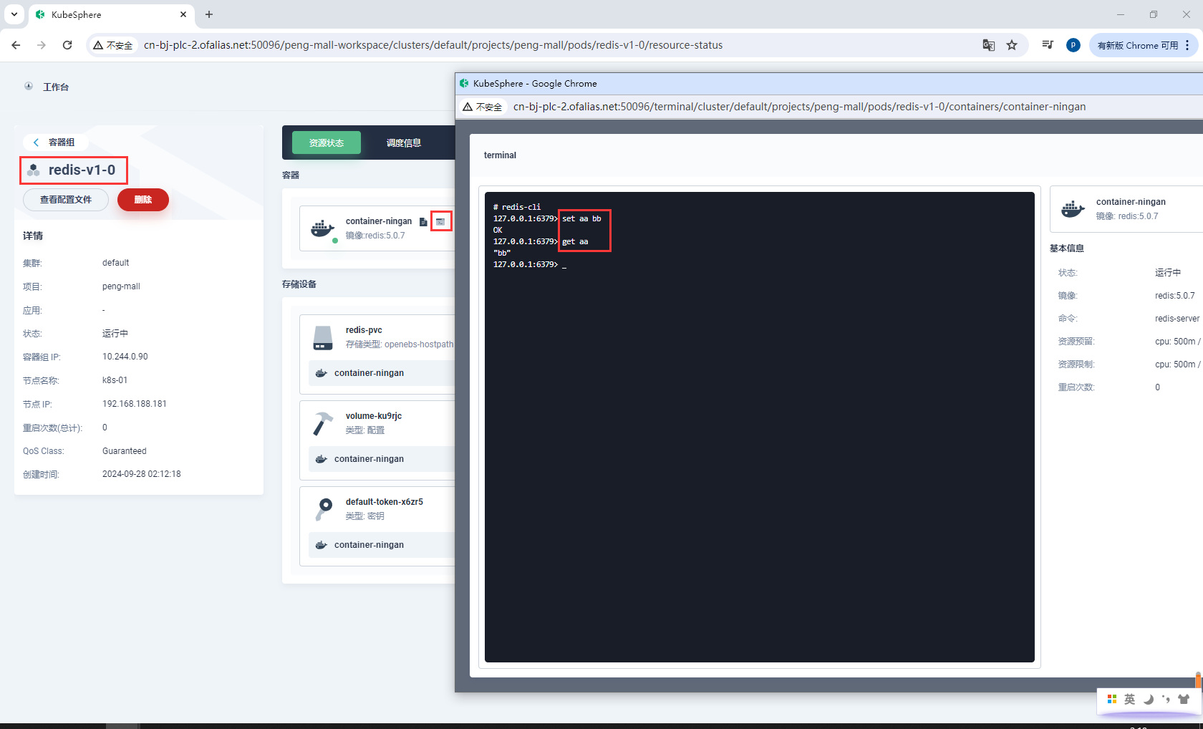
Task: Click container-ningan mount row under default-token-x6zr5
Action: pyautogui.click(x=382, y=545)
